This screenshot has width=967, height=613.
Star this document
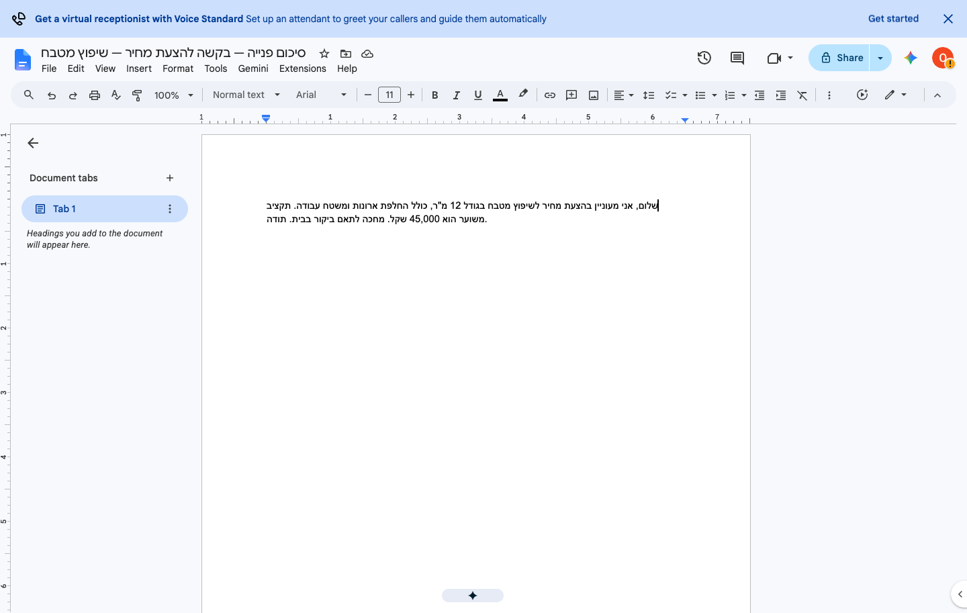pyautogui.click(x=324, y=54)
